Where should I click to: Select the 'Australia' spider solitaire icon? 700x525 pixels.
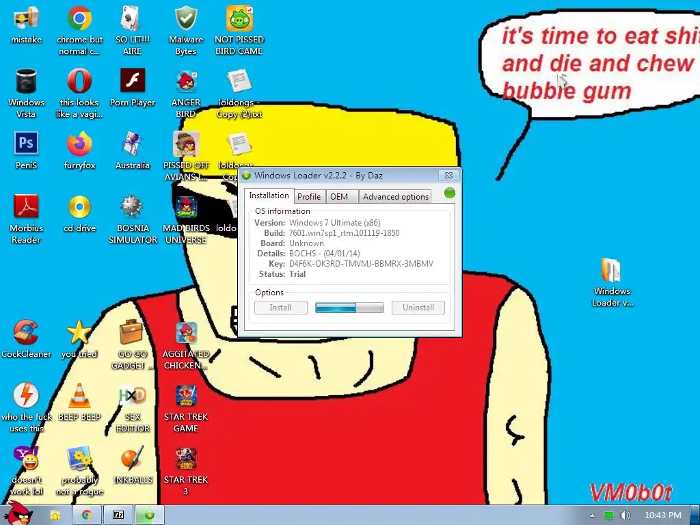coord(132,150)
